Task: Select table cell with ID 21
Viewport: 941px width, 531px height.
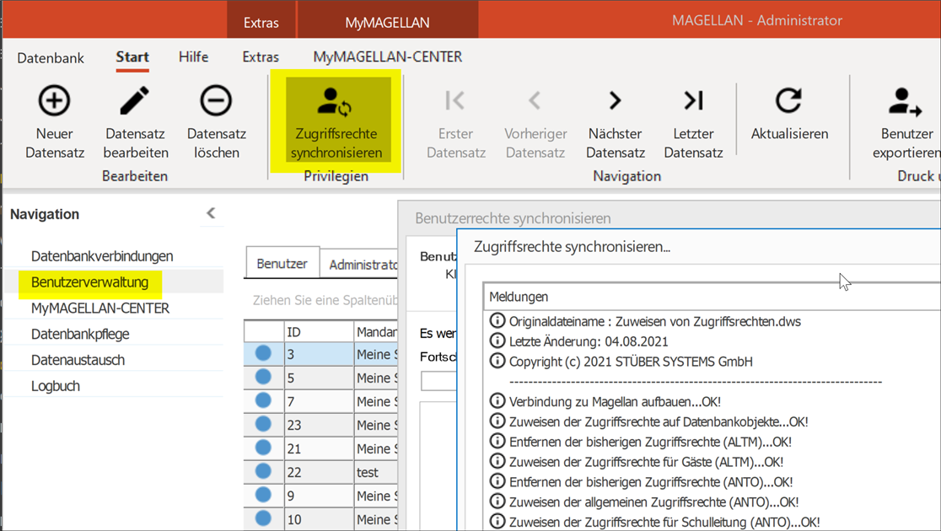Action: (x=319, y=448)
